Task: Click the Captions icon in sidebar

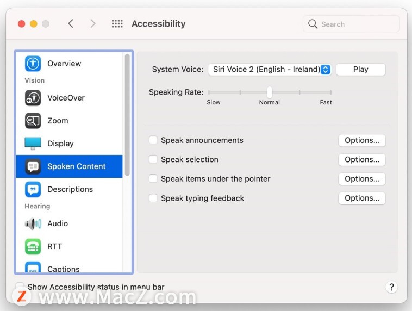Action: tap(33, 267)
